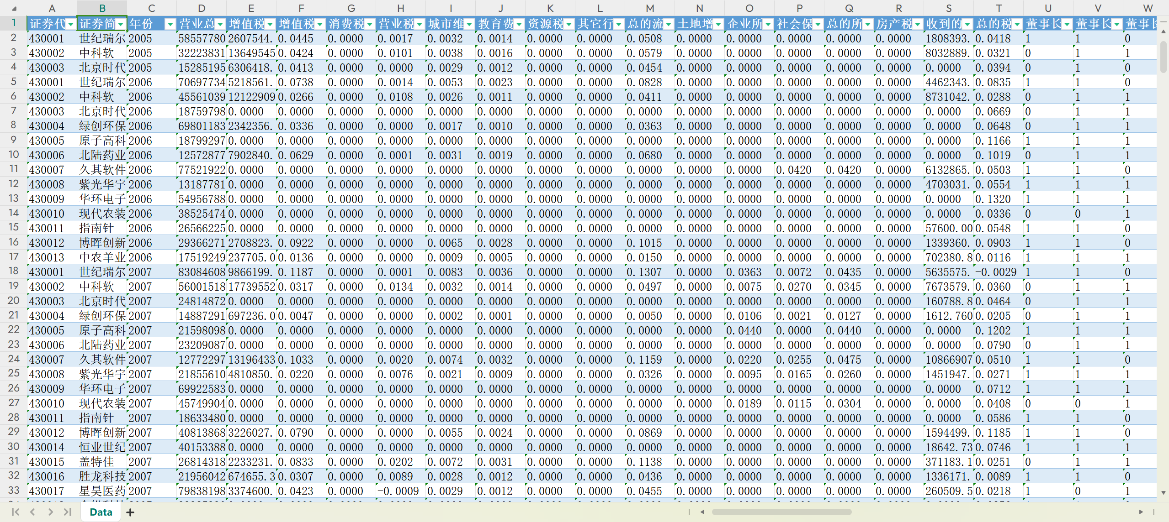Click the select-all corner triangle
1169x522 pixels.
tap(14, 8)
